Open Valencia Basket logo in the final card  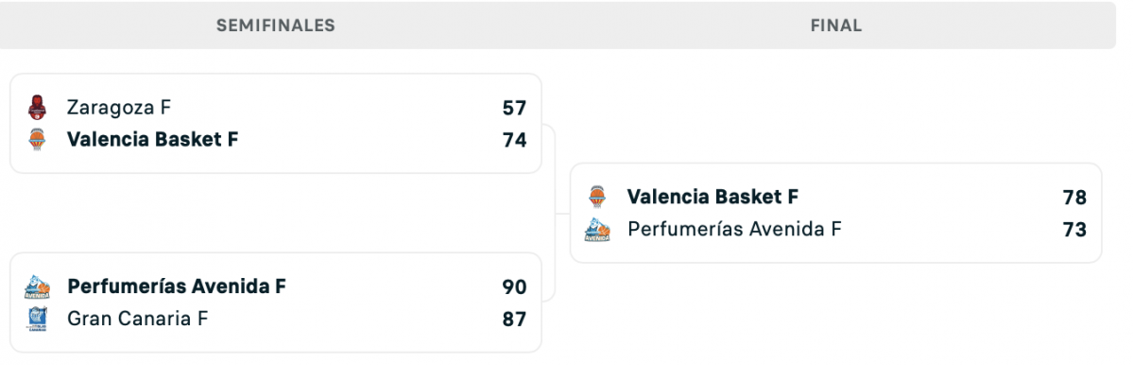(597, 198)
